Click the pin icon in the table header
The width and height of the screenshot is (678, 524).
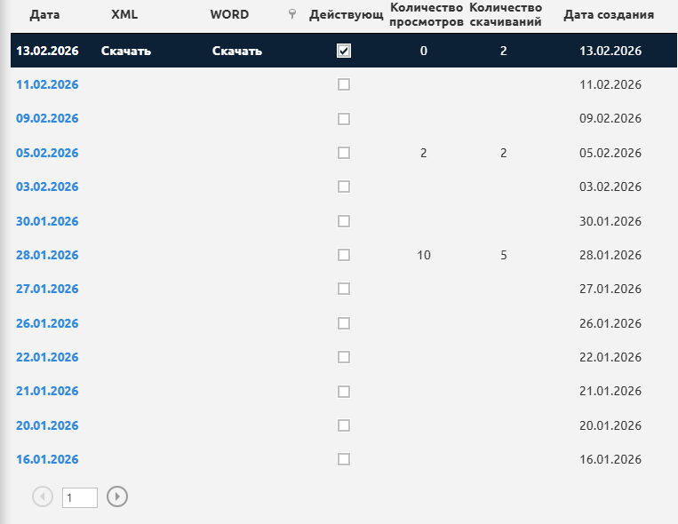pyautogui.click(x=292, y=14)
